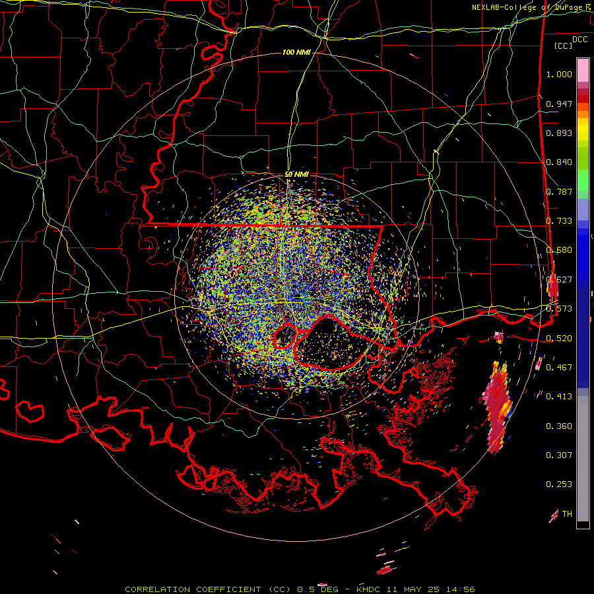Click the radar site center of the clutter
Image resolution: width=594 pixels, height=594 pixels.
coord(298,298)
